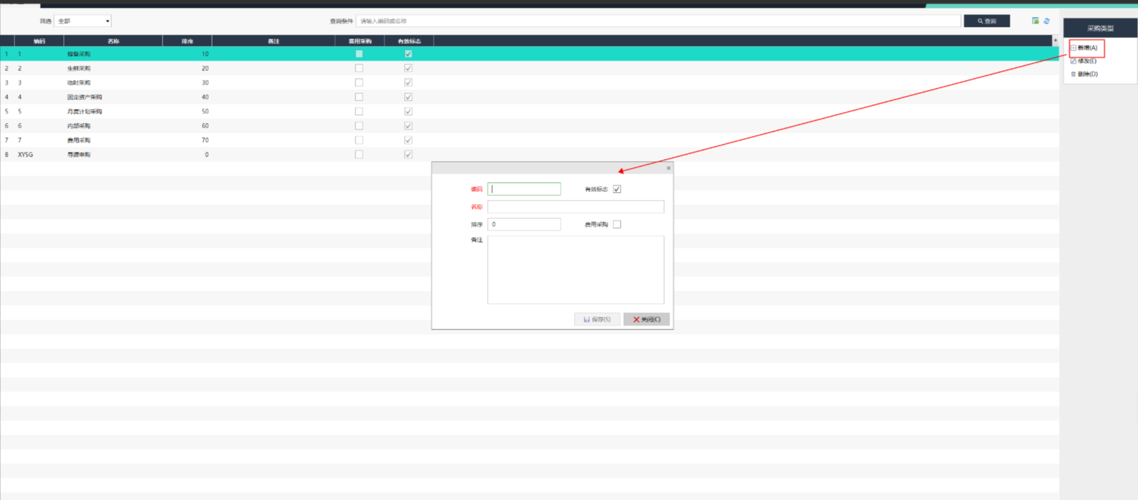
Task: Click the export table icon
Action: [x=1035, y=21]
